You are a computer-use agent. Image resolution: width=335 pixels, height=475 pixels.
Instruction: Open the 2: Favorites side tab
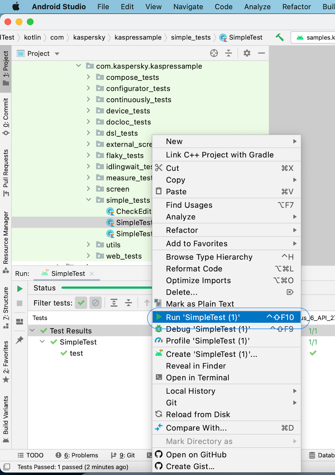click(x=6, y=362)
